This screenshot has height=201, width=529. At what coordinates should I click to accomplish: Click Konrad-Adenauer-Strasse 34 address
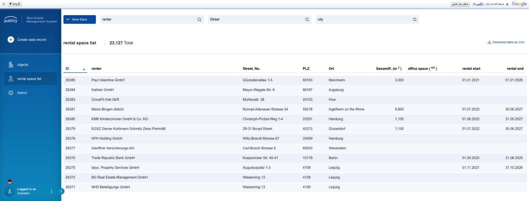pos(265,109)
